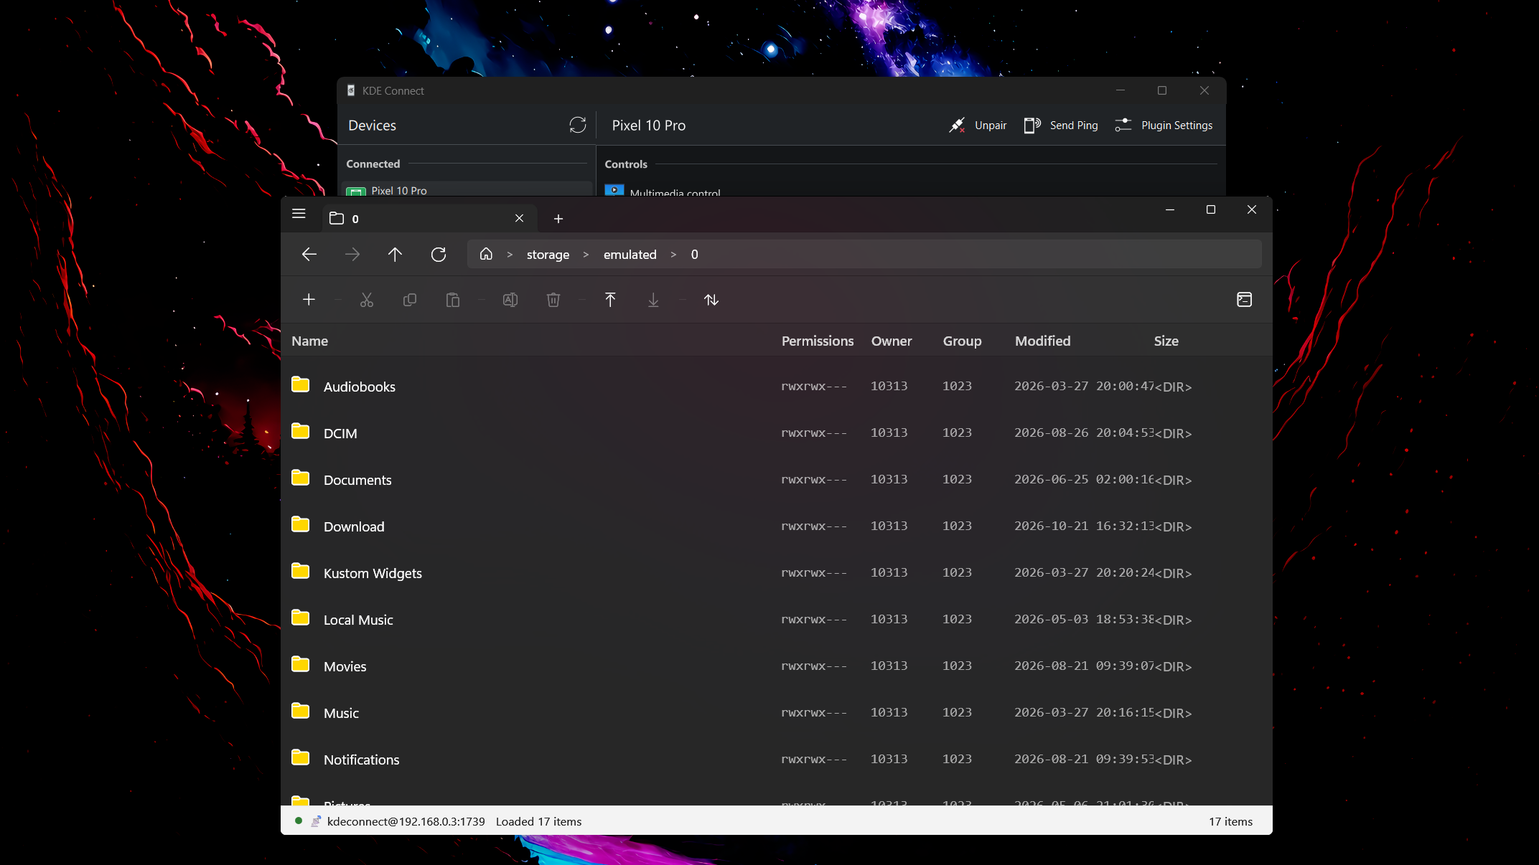Download files with down-arrow toolbar icon
This screenshot has height=865, width=1539.
(653, 300)
